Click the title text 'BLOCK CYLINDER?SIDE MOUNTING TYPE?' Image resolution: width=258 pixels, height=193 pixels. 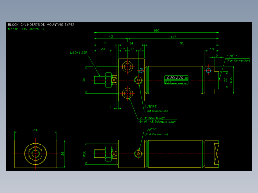click(x=41, y=25)
